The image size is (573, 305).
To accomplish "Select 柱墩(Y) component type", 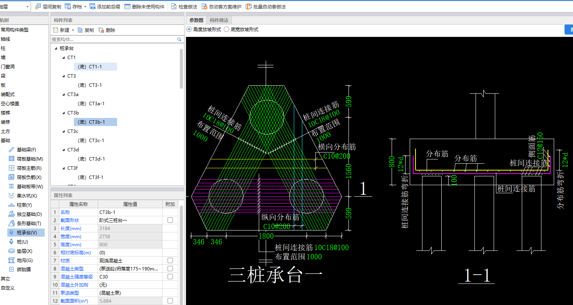I will [x=20, y=205].
